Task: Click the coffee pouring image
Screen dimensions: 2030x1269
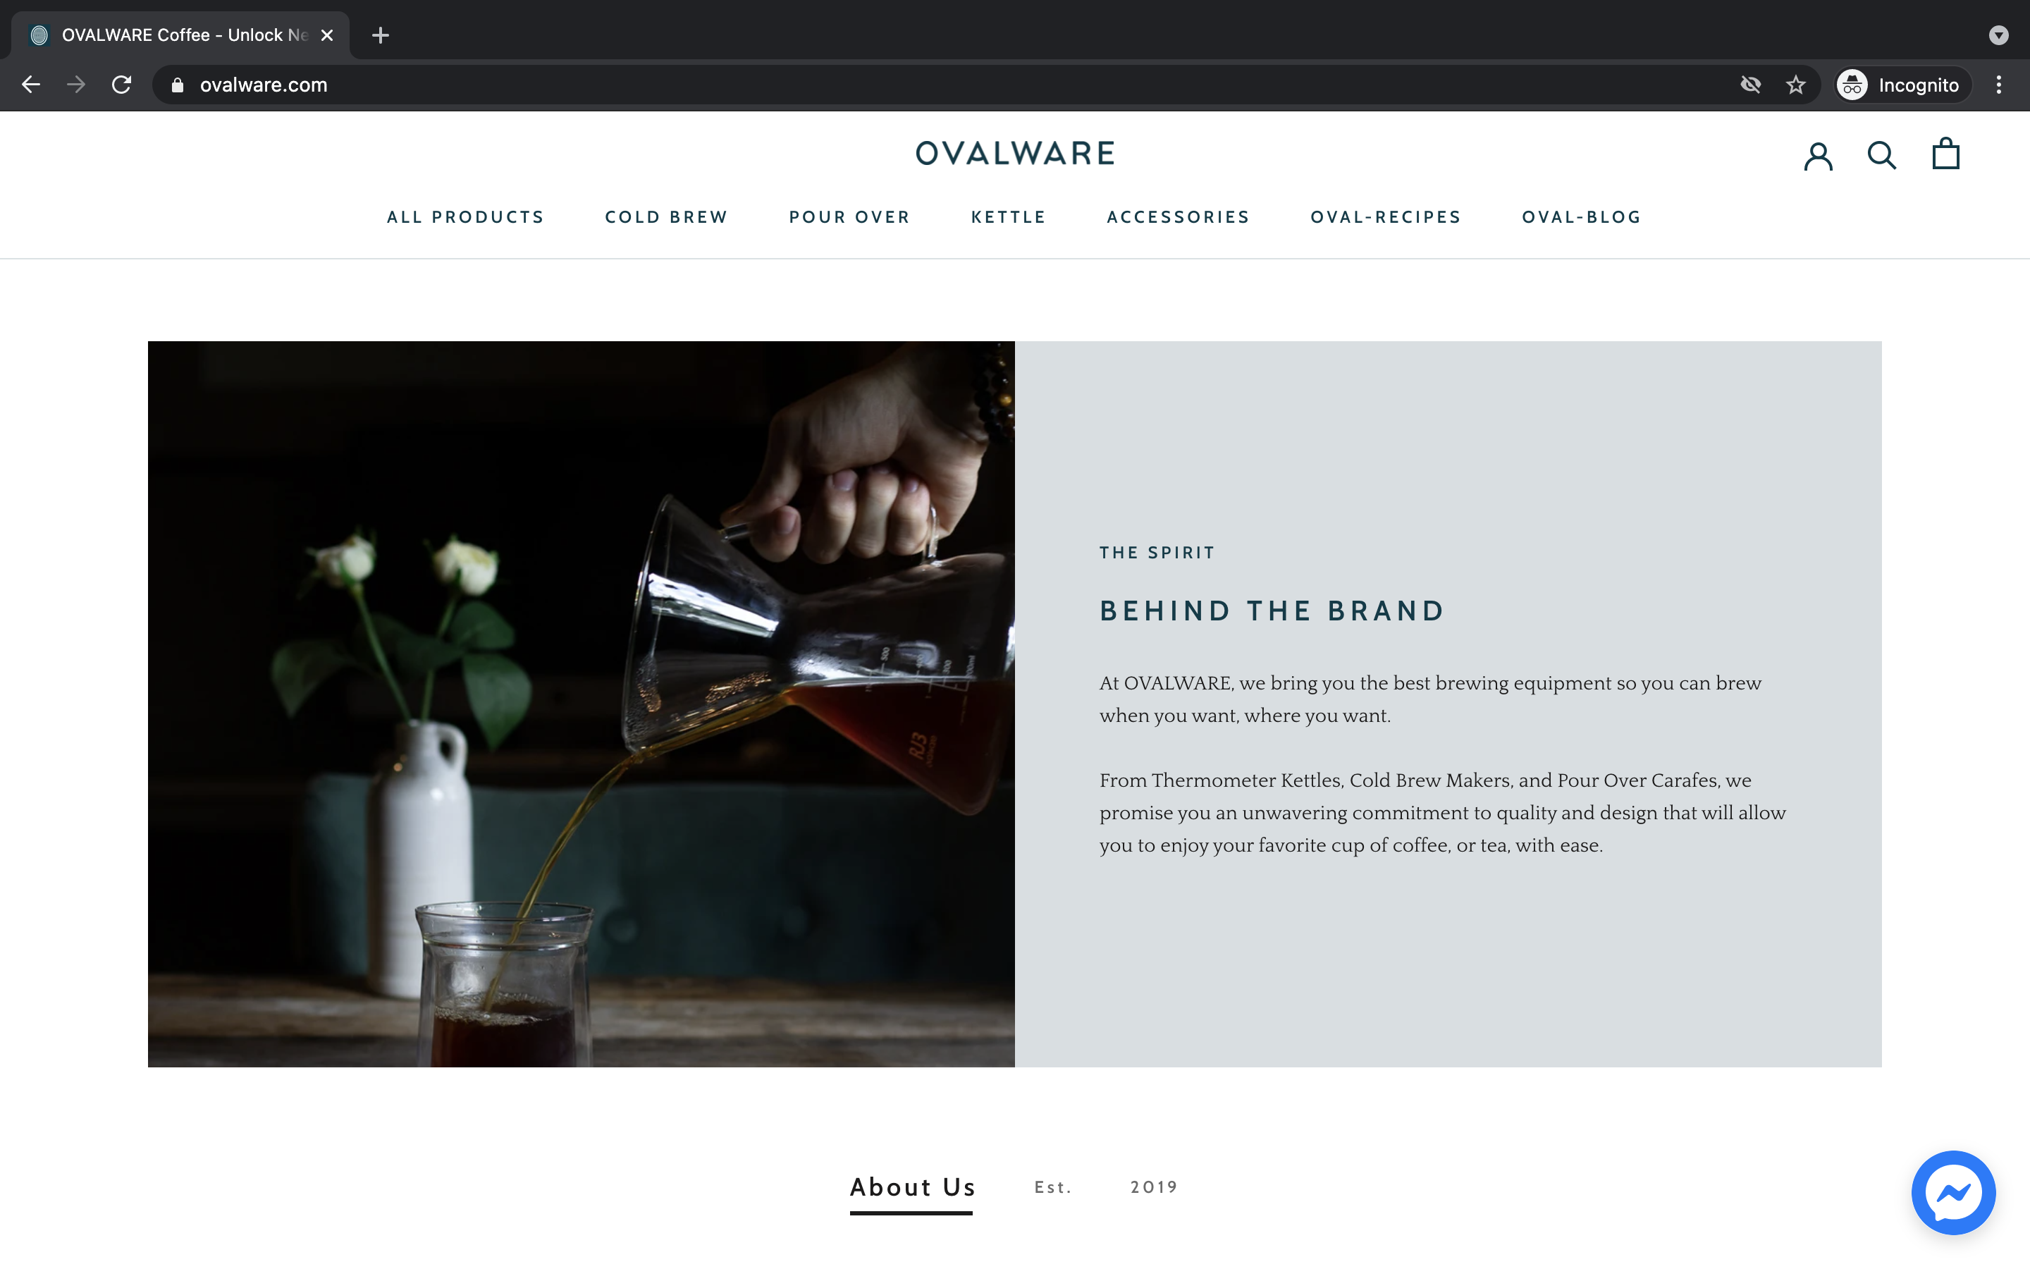Action: pos(582,704)
